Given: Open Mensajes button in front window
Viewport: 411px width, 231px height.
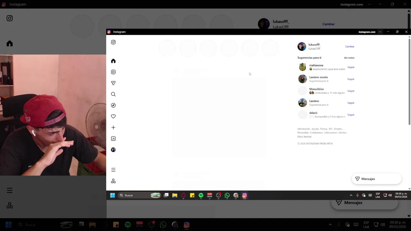Looking at the screenshot, I should pyautogui.click(x=377, y=179).
